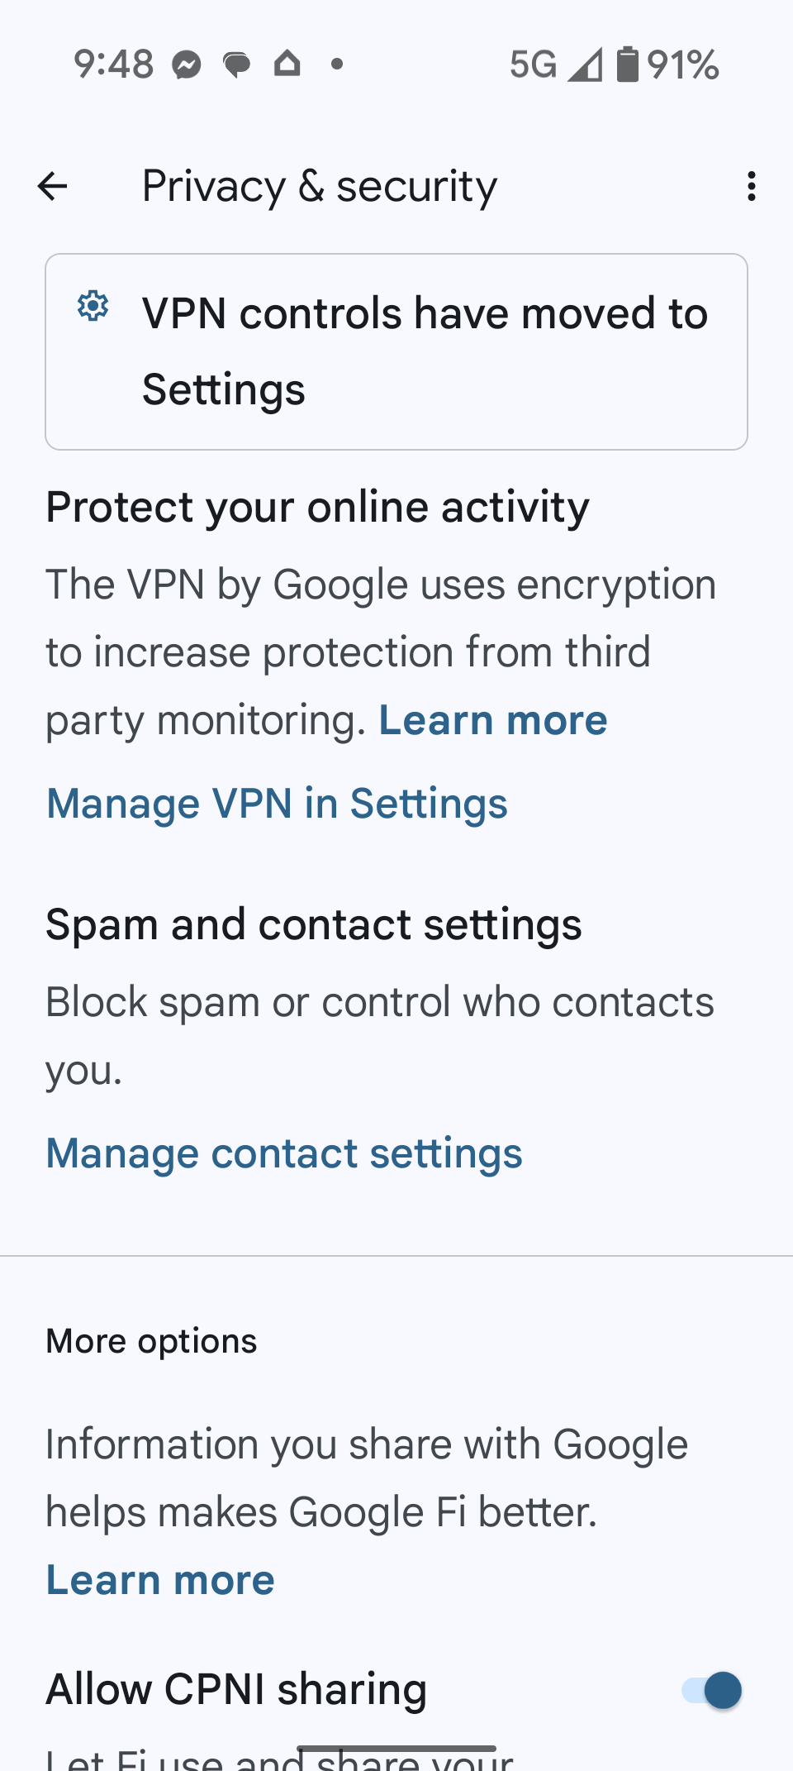Click Learn more under More options
This screenshot has height=1771, width=793.
click(160, 1580)
